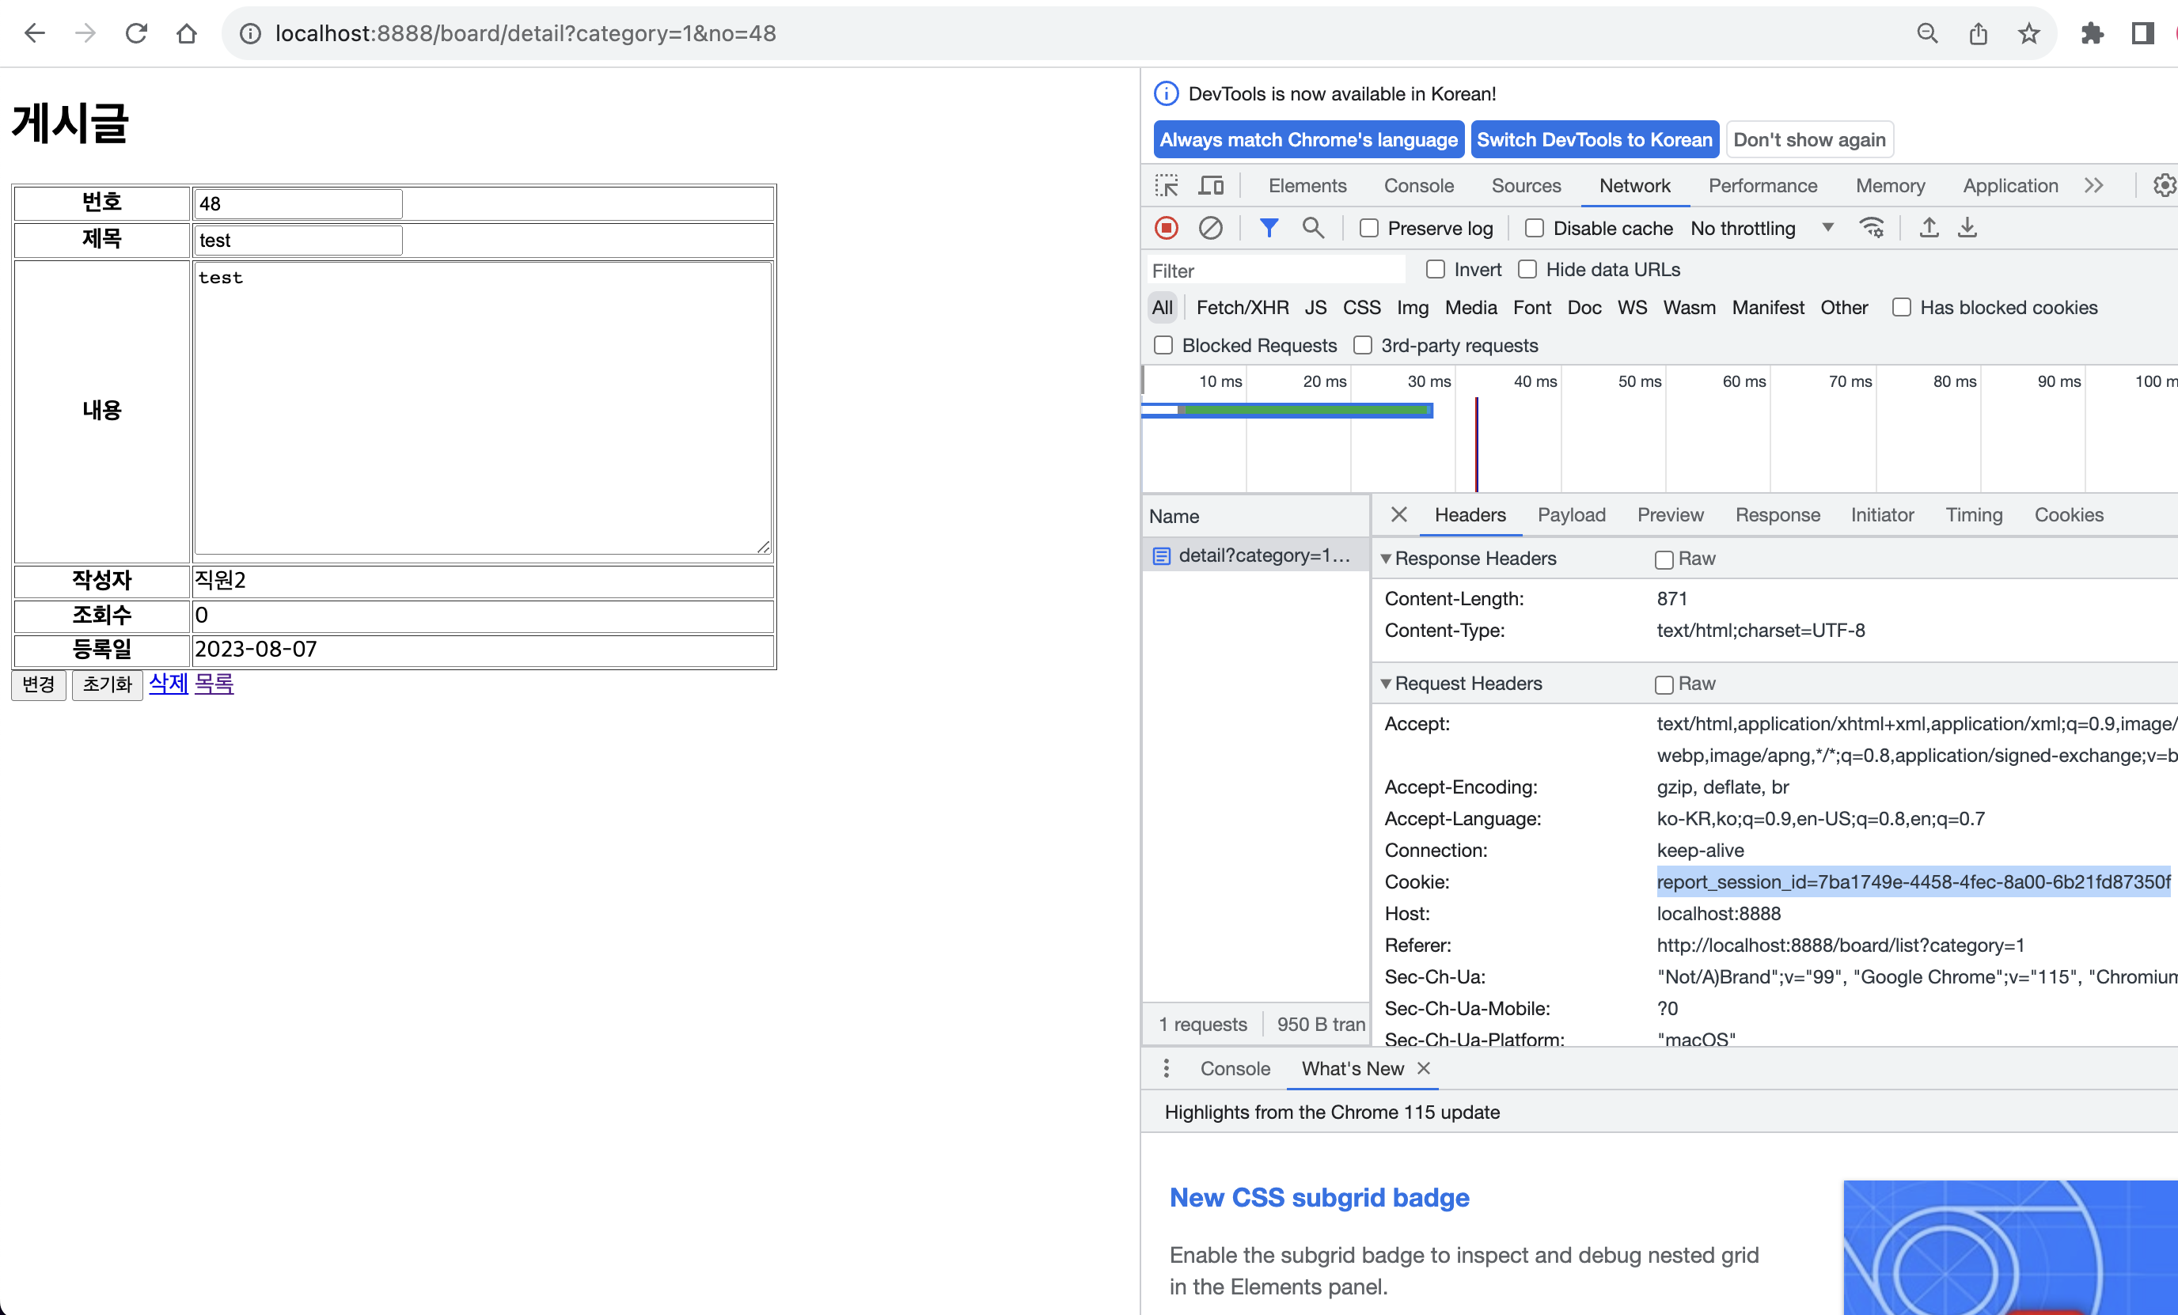Click the export HAR download icon

coord(1967,228)
